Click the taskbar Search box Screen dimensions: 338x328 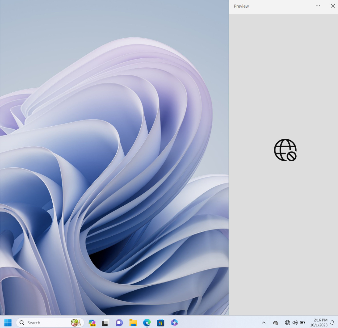pos(43,323)
